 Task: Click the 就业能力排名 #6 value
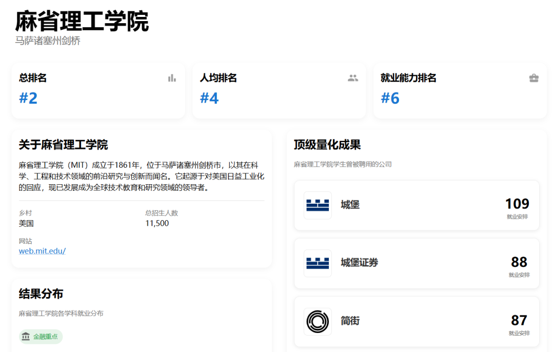[x=390, y=98]
